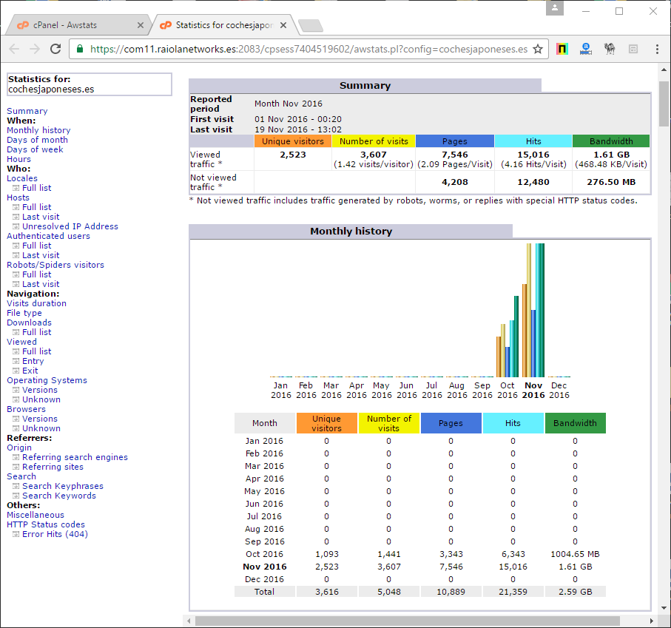
Task: Click the HTTPS padlock icon in the address bar
Action: (78, 48)
